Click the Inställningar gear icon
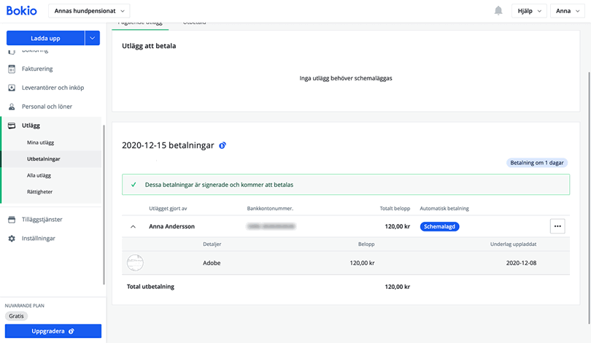The height and width of the screenshot is (343, 591). pos(12,239)
